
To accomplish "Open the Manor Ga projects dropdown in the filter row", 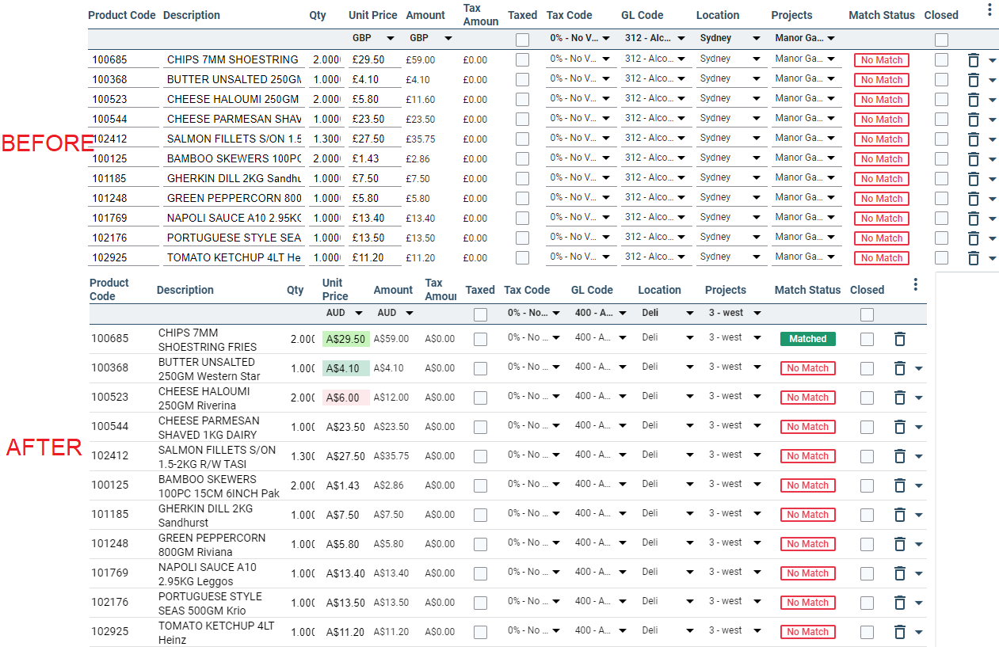I will tap(806, 38).
